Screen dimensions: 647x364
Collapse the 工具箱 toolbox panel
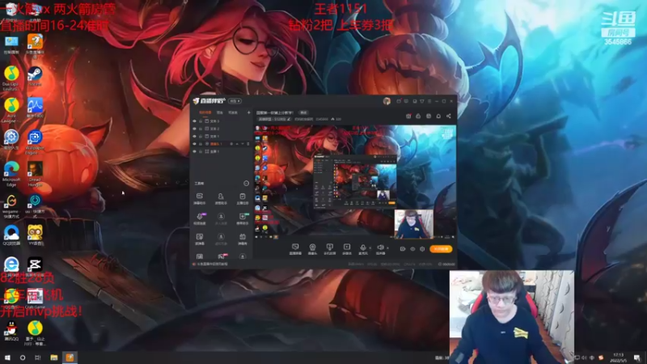click(x=247, y=184)
